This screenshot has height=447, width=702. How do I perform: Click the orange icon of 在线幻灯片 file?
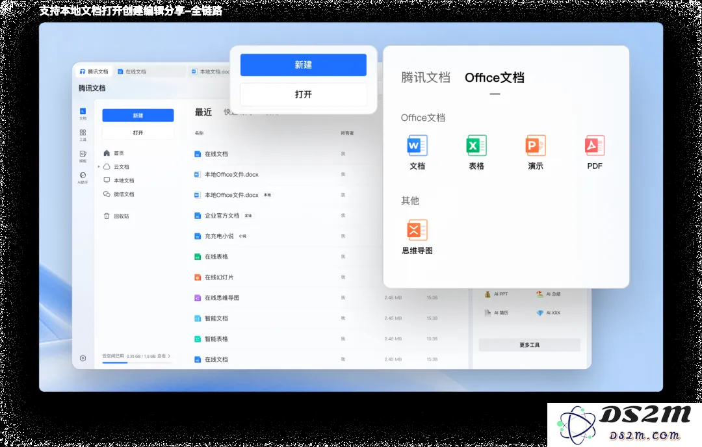tap(198, 277)
